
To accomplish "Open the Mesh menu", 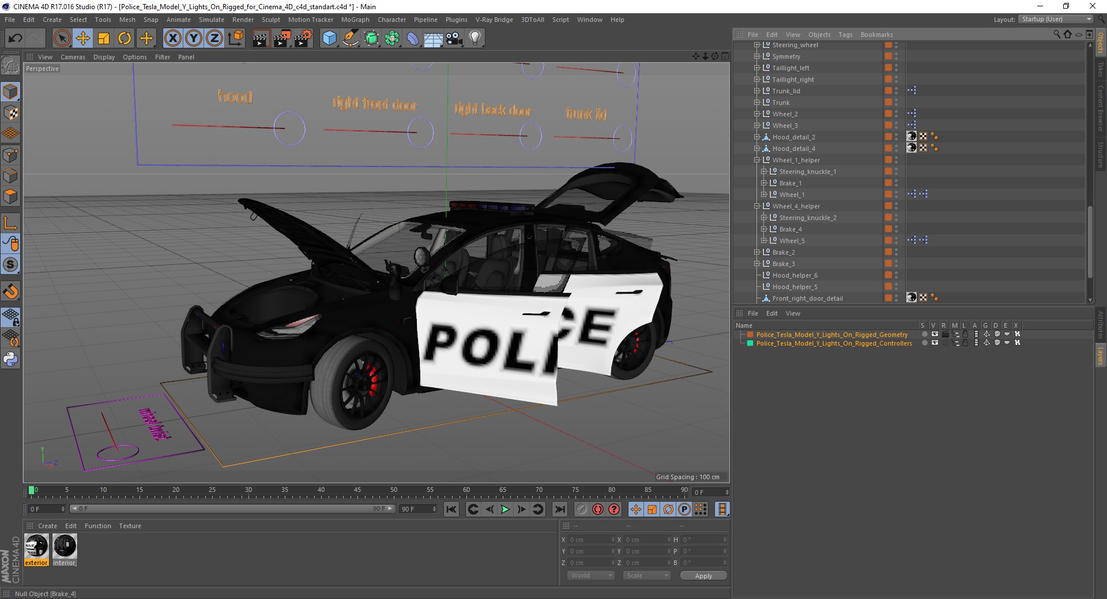I will (x=127, y=20).
